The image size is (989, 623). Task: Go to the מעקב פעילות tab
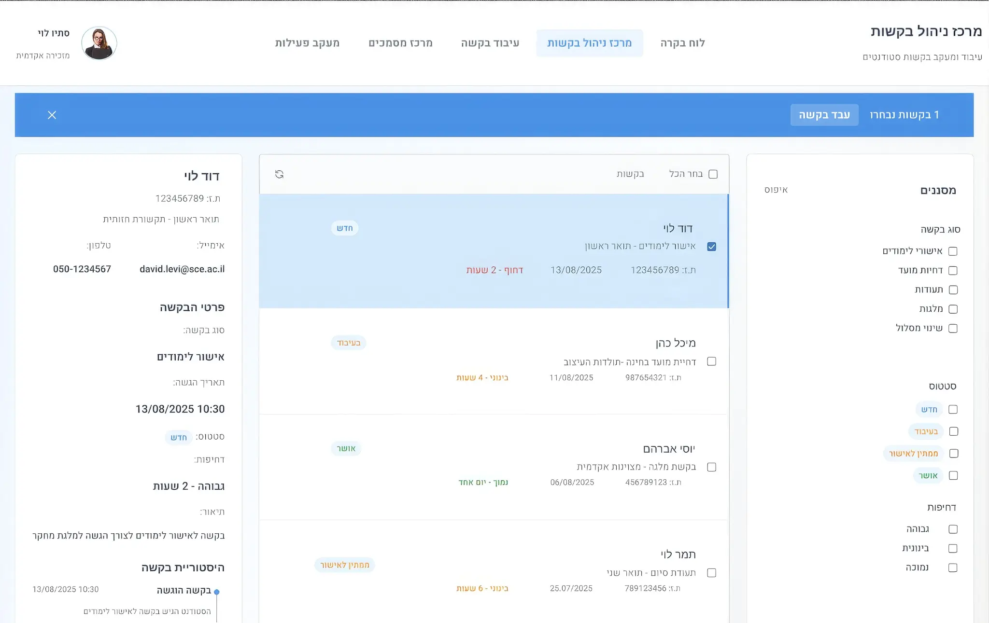pos(308,42)
